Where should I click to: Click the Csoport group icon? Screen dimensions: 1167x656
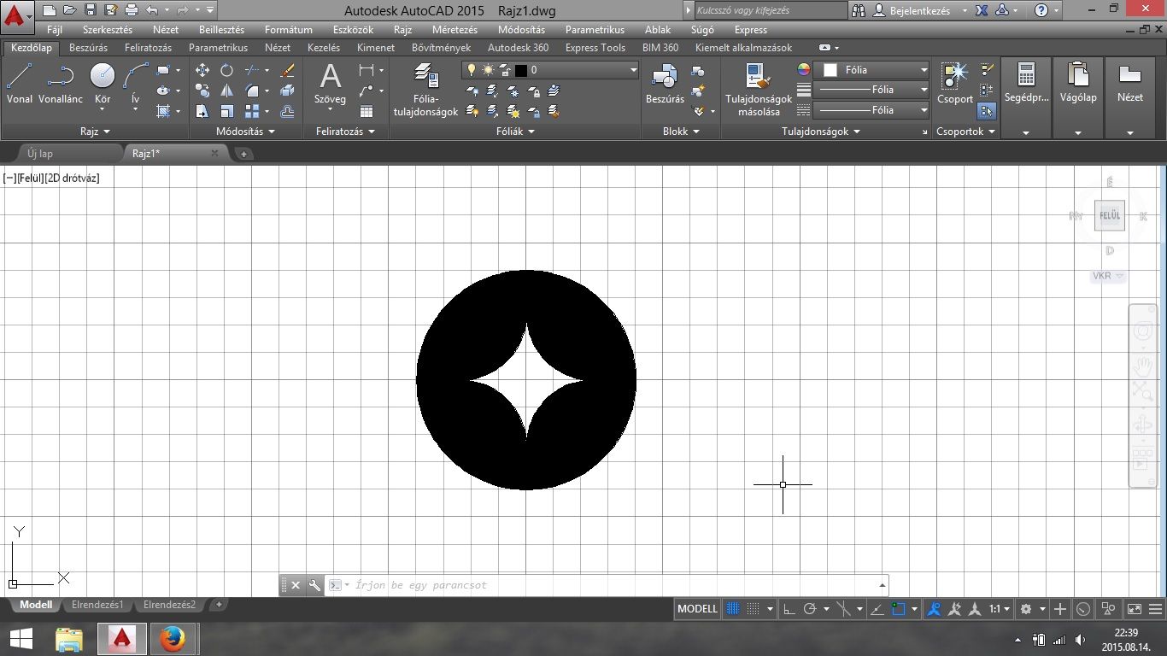pos(955,84)
